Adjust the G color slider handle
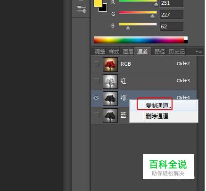 (x=152, y=16)
